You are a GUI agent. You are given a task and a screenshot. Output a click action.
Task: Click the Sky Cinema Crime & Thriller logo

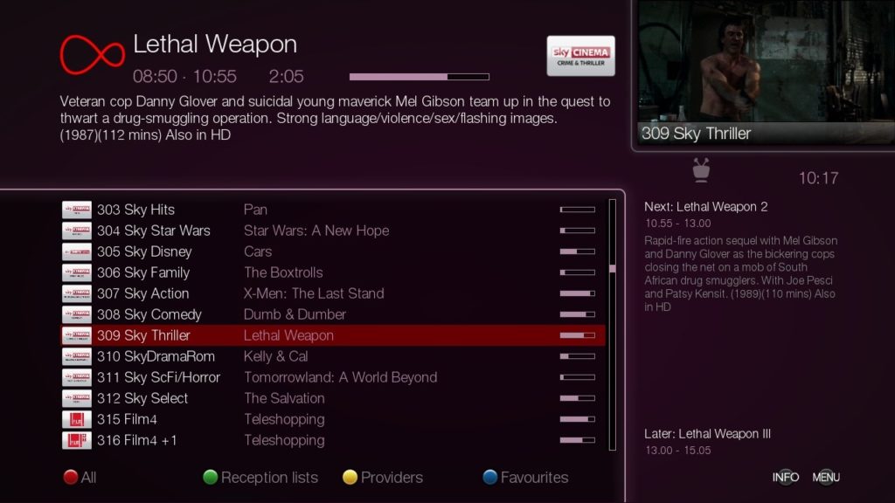[580, 56]
